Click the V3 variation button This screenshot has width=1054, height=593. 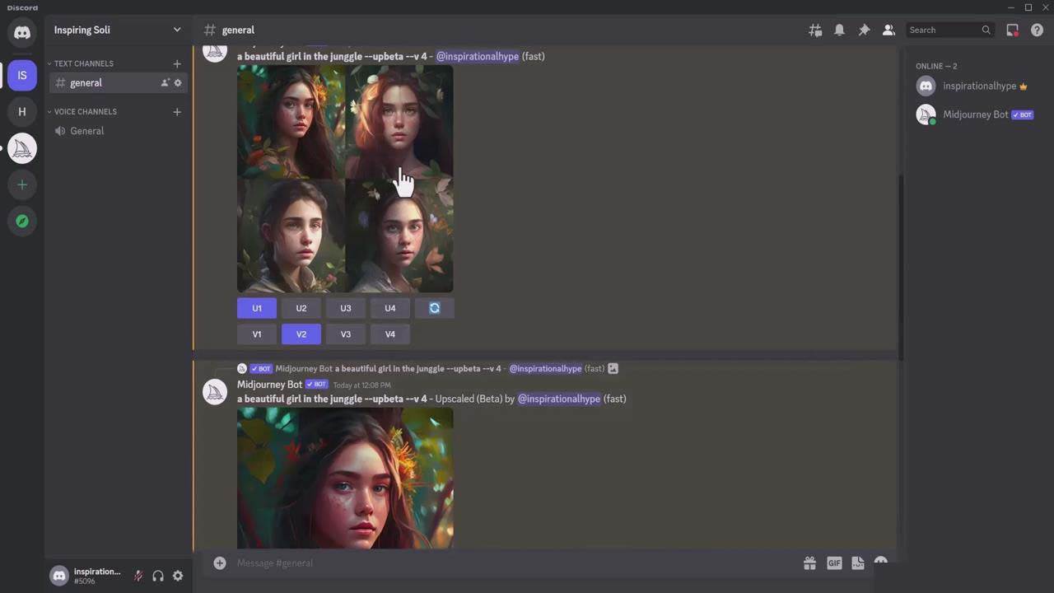[346, 334]
